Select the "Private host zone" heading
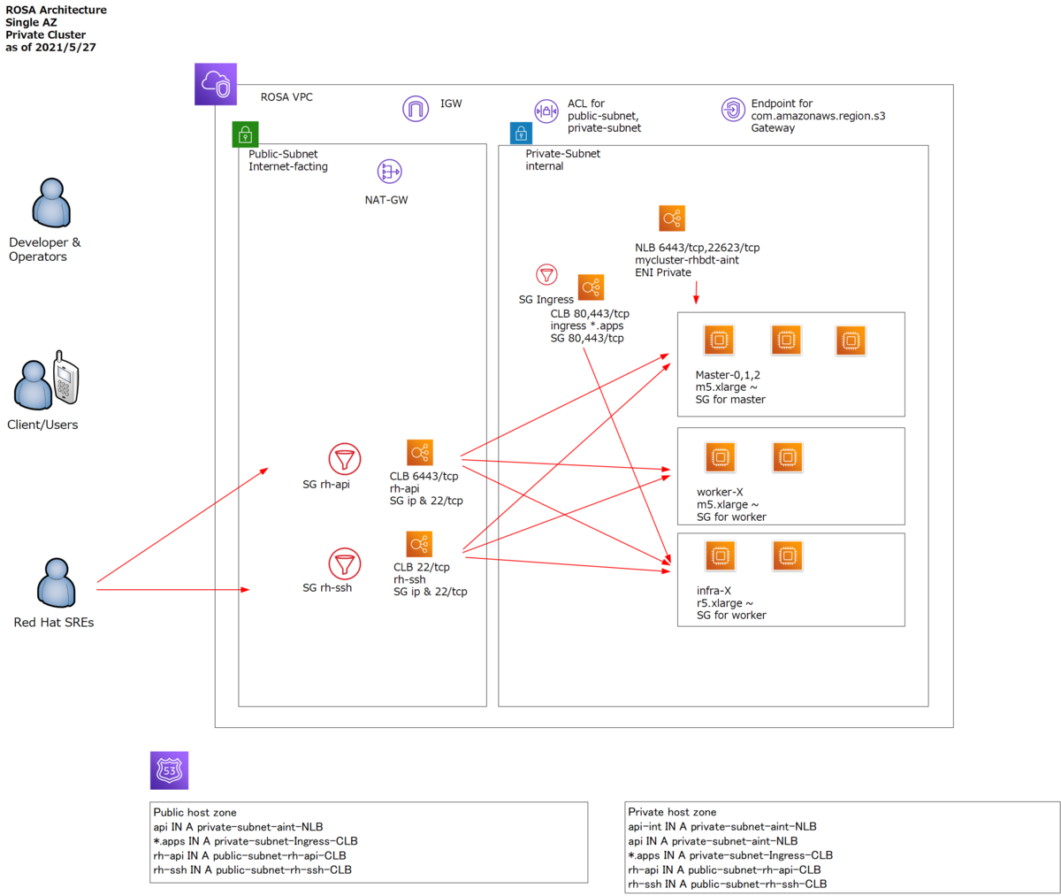1061x896 pixels. click(672, 812)
